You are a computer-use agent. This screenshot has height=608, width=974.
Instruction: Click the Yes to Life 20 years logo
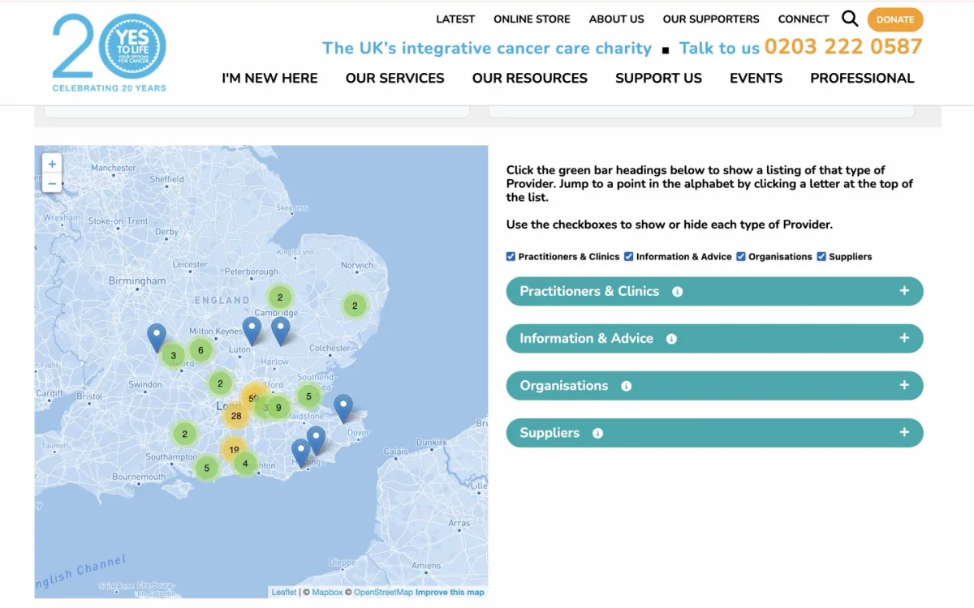[x=109, y=52]
